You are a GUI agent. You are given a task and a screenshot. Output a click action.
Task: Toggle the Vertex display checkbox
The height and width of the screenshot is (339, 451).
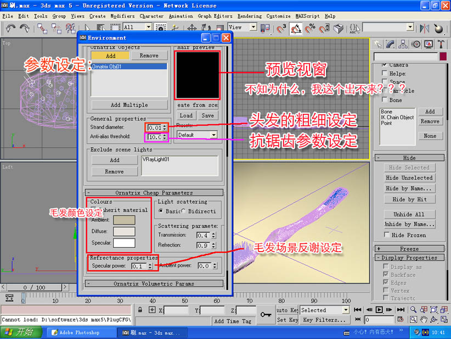coord(386,290)
